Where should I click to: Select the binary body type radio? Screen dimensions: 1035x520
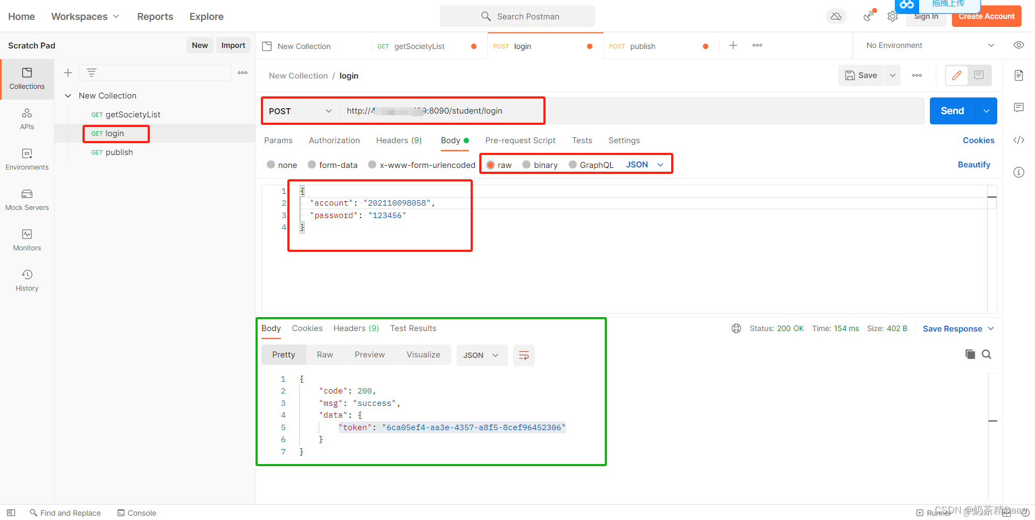pyautogui.click(x=527, y=165)
